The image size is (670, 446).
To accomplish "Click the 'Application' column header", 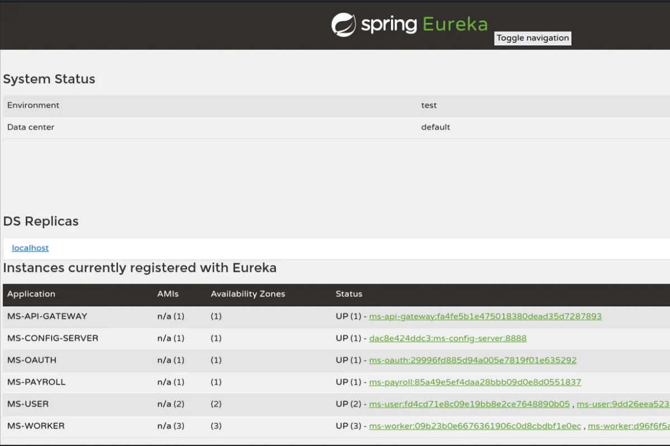I will [31, 294].
